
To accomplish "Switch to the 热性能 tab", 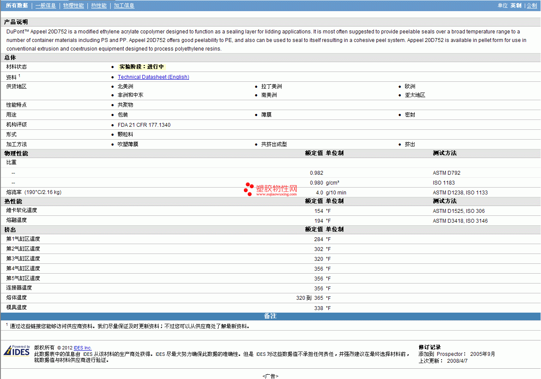I will tap(99, 6).
